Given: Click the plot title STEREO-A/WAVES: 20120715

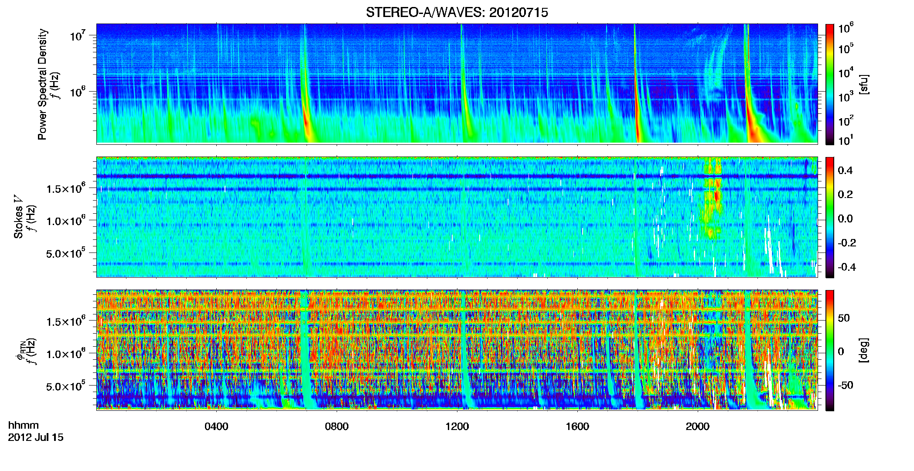Looking at the screenshot, I should [457, 13].
